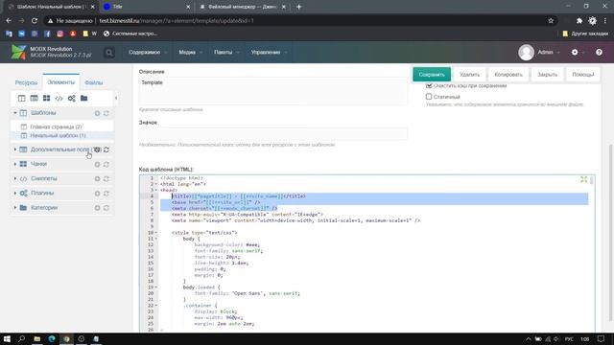This screenshot has width=614, height=345.
Task: Click the add icon in the Категории row
Action: [97, 208]
